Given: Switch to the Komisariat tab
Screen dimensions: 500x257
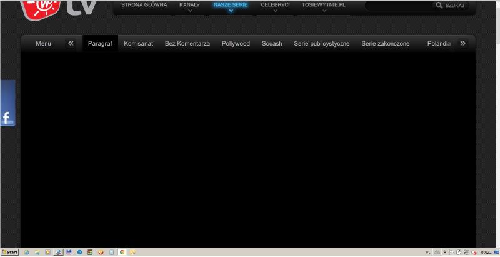Looking at the screenshot, I should 138,44.
